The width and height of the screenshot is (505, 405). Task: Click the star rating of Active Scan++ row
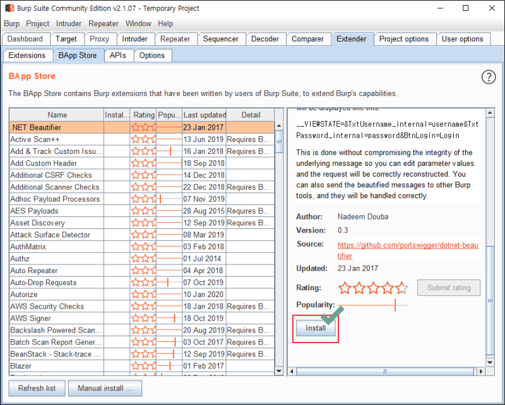(x=143, y=139)
